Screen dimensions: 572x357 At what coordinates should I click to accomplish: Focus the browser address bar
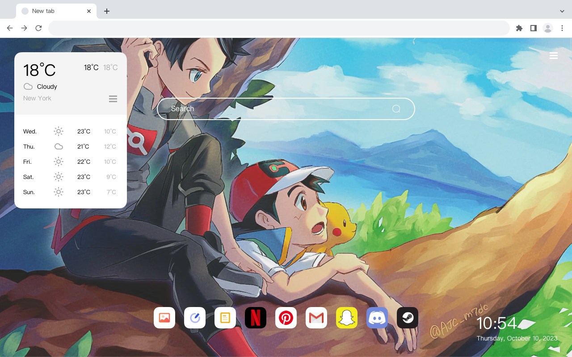pos(279,28)
